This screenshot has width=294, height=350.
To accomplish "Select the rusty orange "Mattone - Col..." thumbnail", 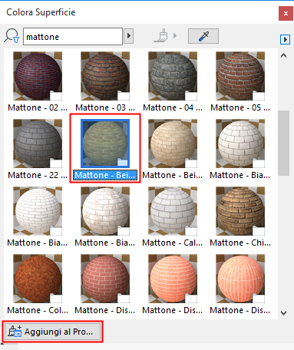I will 38,279.
